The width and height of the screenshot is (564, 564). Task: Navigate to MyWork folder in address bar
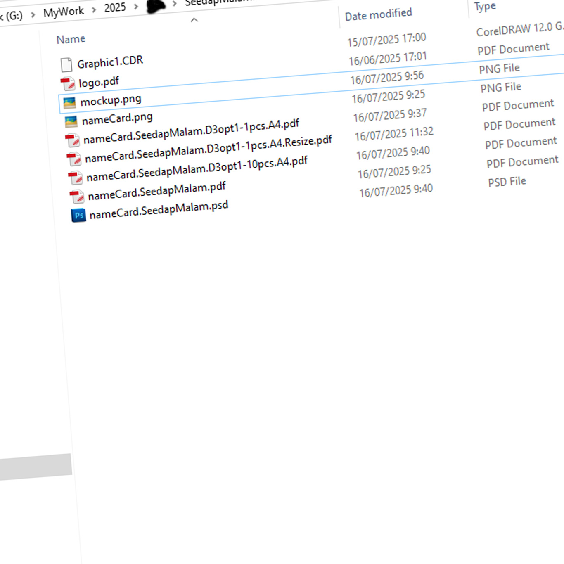(64, 12)
